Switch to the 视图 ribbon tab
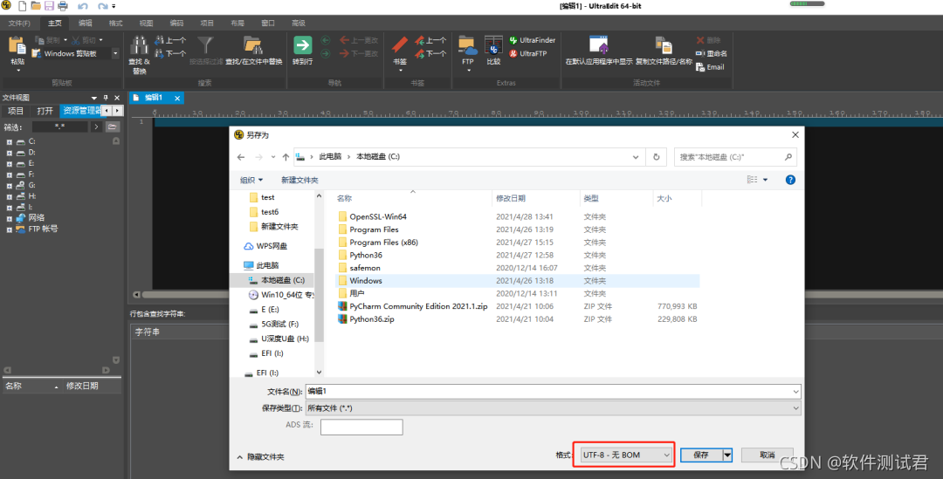943x479 pixels. pos(146,23)
